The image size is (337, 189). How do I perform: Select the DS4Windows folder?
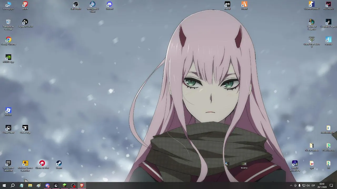click(329, 147)
